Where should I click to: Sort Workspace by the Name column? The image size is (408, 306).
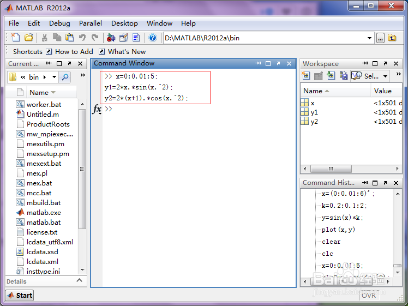(x=336, y=91)
